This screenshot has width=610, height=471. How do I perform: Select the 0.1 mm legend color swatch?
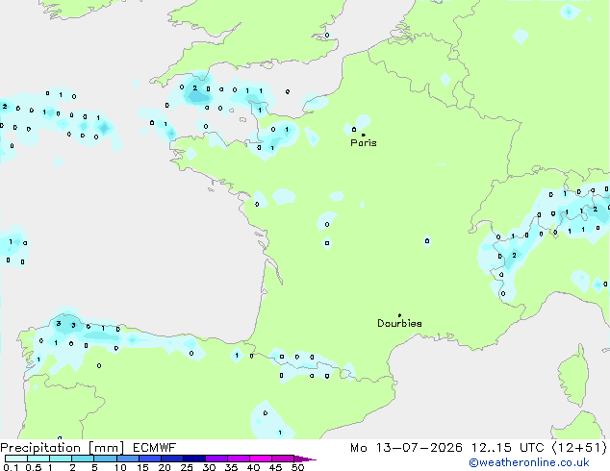16,459
